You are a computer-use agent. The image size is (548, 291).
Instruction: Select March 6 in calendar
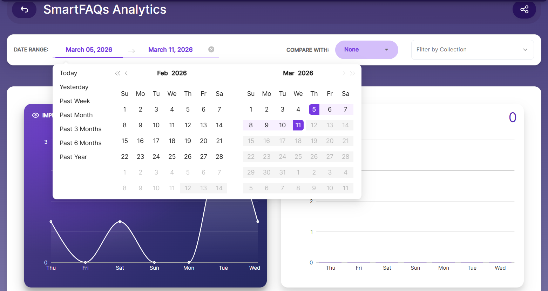pos(330,109)
